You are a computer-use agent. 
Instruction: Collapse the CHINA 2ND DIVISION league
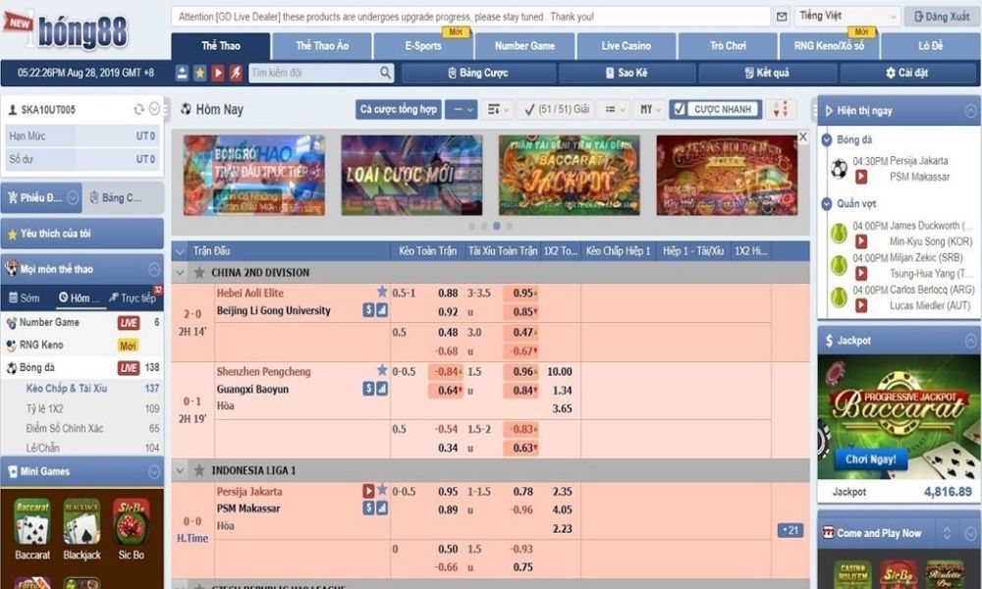[x=181, y=273]
